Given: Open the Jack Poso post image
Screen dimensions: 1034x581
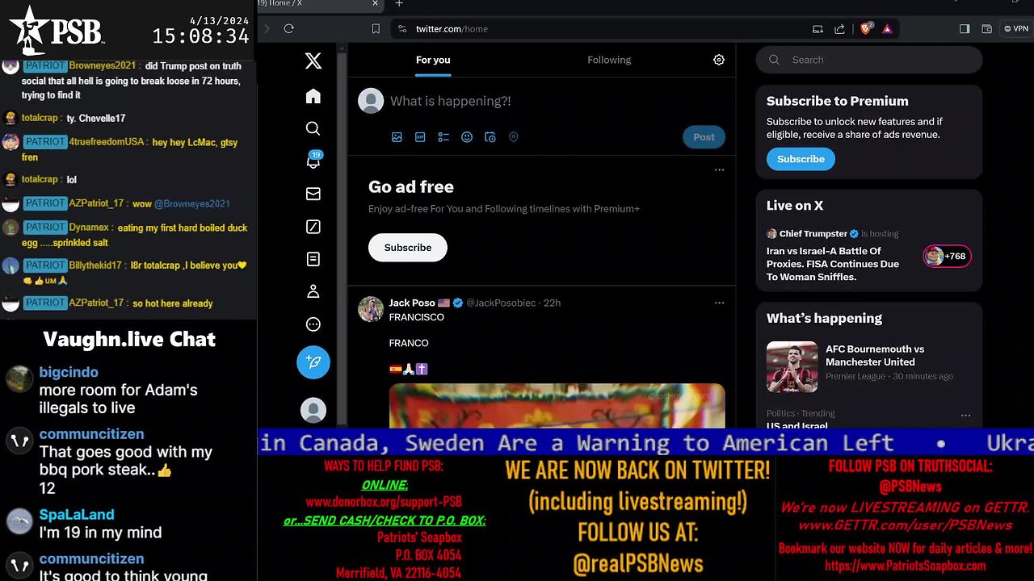Looking at the screenshot, I should pyautogui.click(x=557, y=406).
